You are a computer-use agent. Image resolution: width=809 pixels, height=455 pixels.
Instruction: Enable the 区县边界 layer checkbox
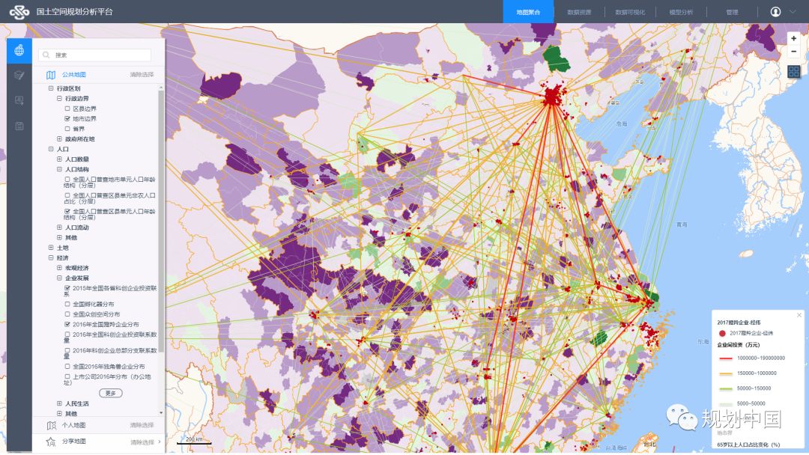click(x=67, y=109)
